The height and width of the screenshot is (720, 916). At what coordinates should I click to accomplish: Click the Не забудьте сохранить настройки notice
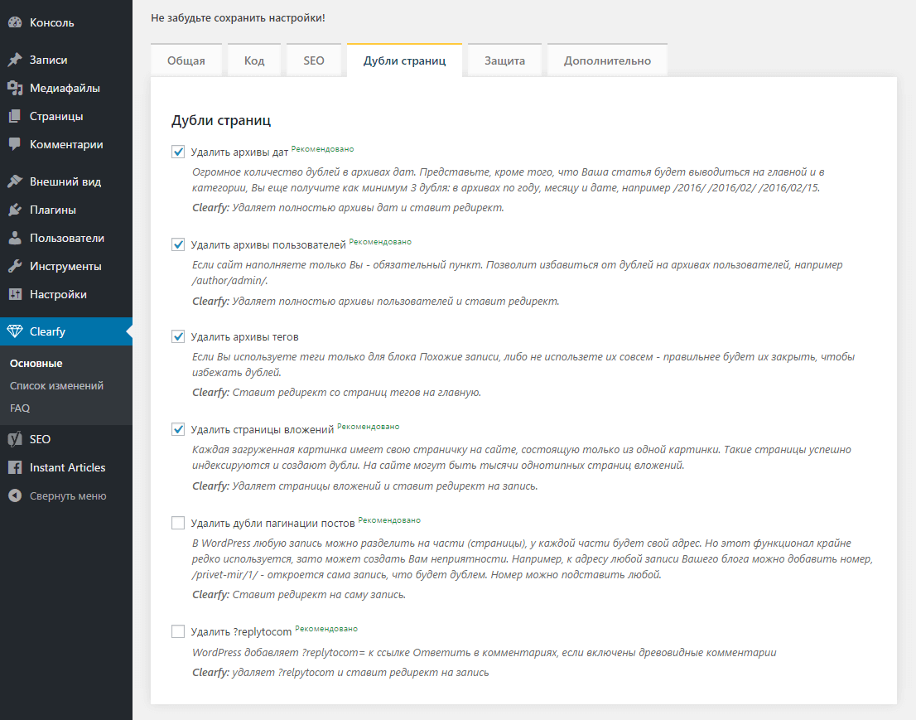[238, 18]
